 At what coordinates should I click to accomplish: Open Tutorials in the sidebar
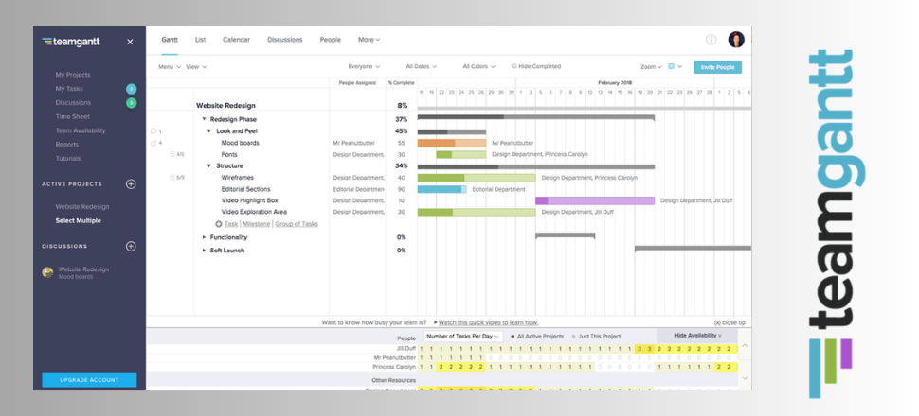68,159
